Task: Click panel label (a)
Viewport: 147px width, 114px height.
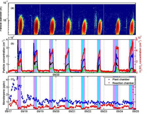Action: [x=12, y=8]
